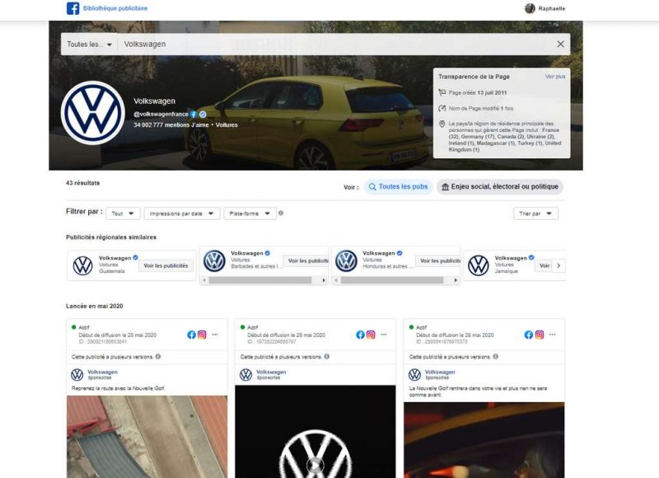View ads for Volkswagen Guatemala
Screen dimensions: 659x478
tap(166, 265)
